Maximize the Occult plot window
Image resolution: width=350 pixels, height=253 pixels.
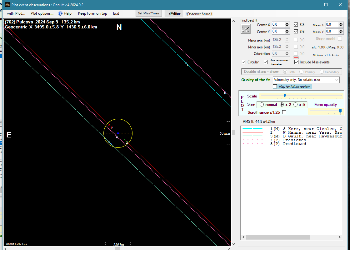[x=326, y=5]
